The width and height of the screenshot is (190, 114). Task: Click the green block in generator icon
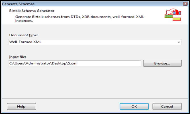[168, 16]
